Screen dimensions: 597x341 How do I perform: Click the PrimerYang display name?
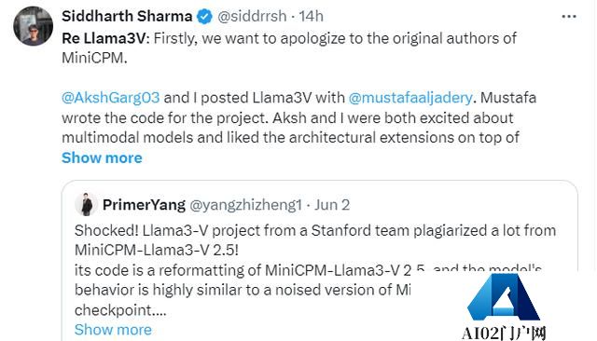pos(144,205)
